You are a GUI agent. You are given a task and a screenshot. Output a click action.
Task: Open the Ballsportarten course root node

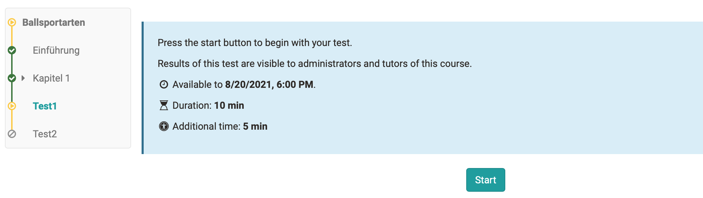coord(54,22)
